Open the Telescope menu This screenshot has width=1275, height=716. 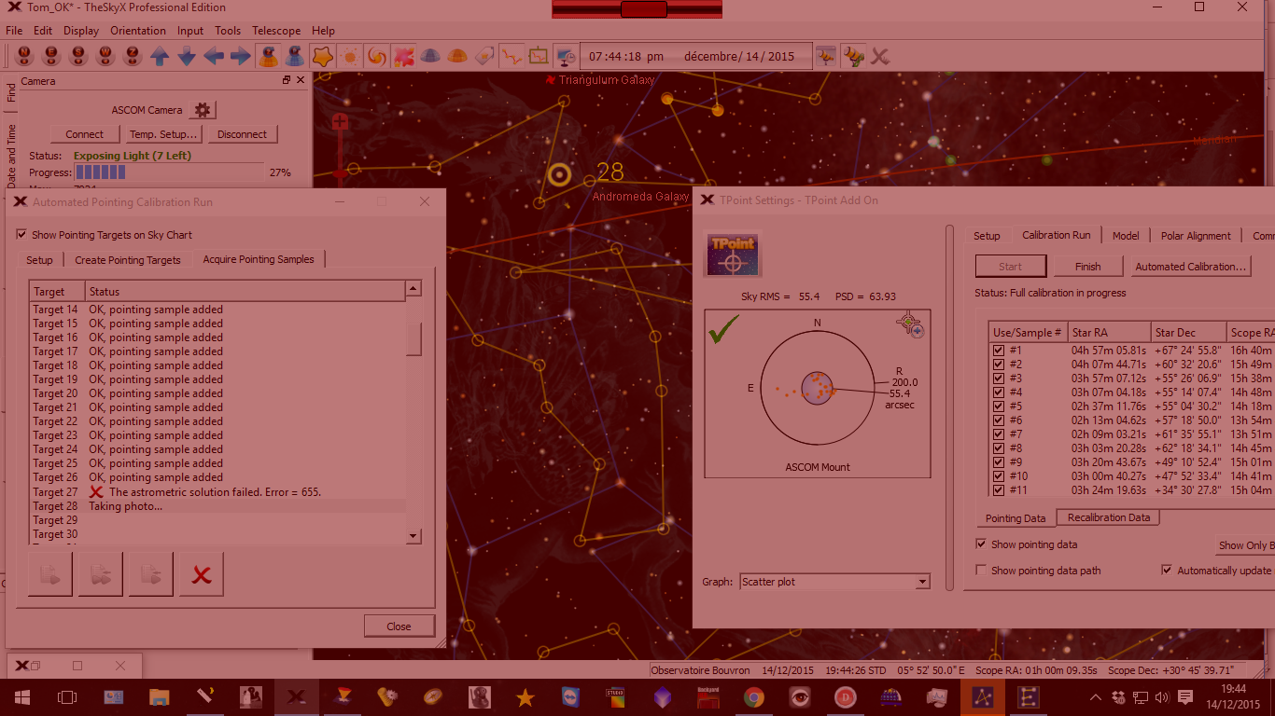tap(276, 31)
